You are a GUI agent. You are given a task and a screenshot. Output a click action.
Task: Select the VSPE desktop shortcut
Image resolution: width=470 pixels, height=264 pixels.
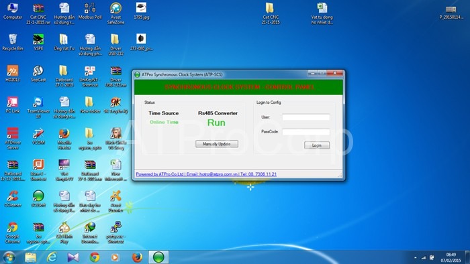pyautogui.click(x=38, y=42)
